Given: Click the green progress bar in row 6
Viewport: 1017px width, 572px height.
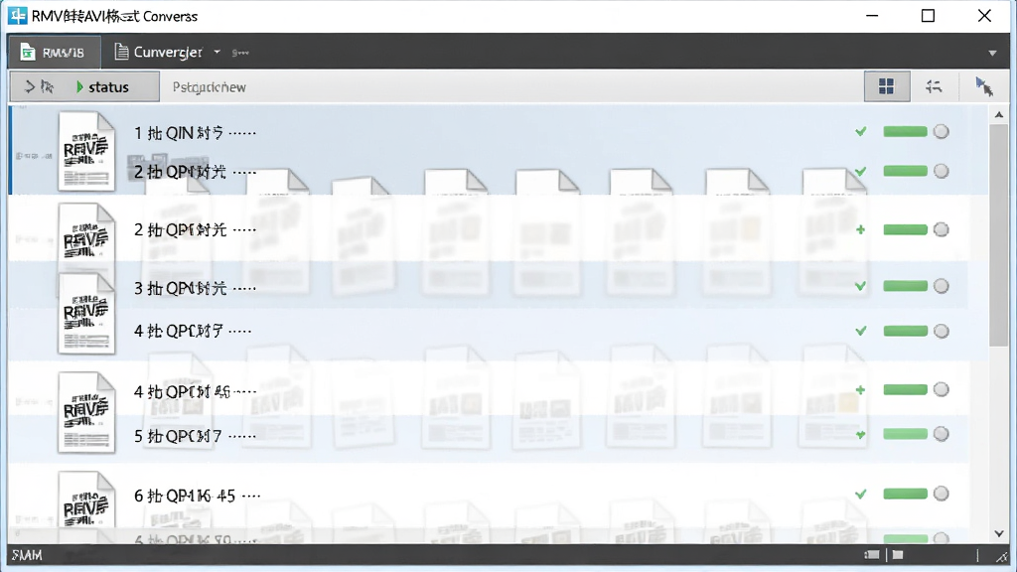Looking at the screenshot, I should pyautogui.click(x=906, y=494).
